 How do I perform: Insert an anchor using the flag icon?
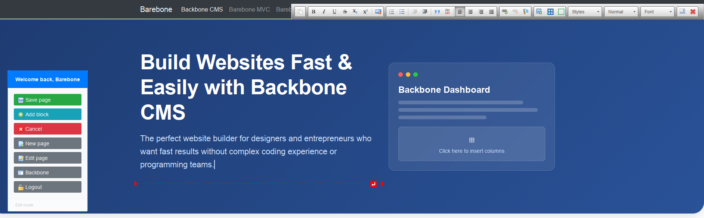point(526,12)
